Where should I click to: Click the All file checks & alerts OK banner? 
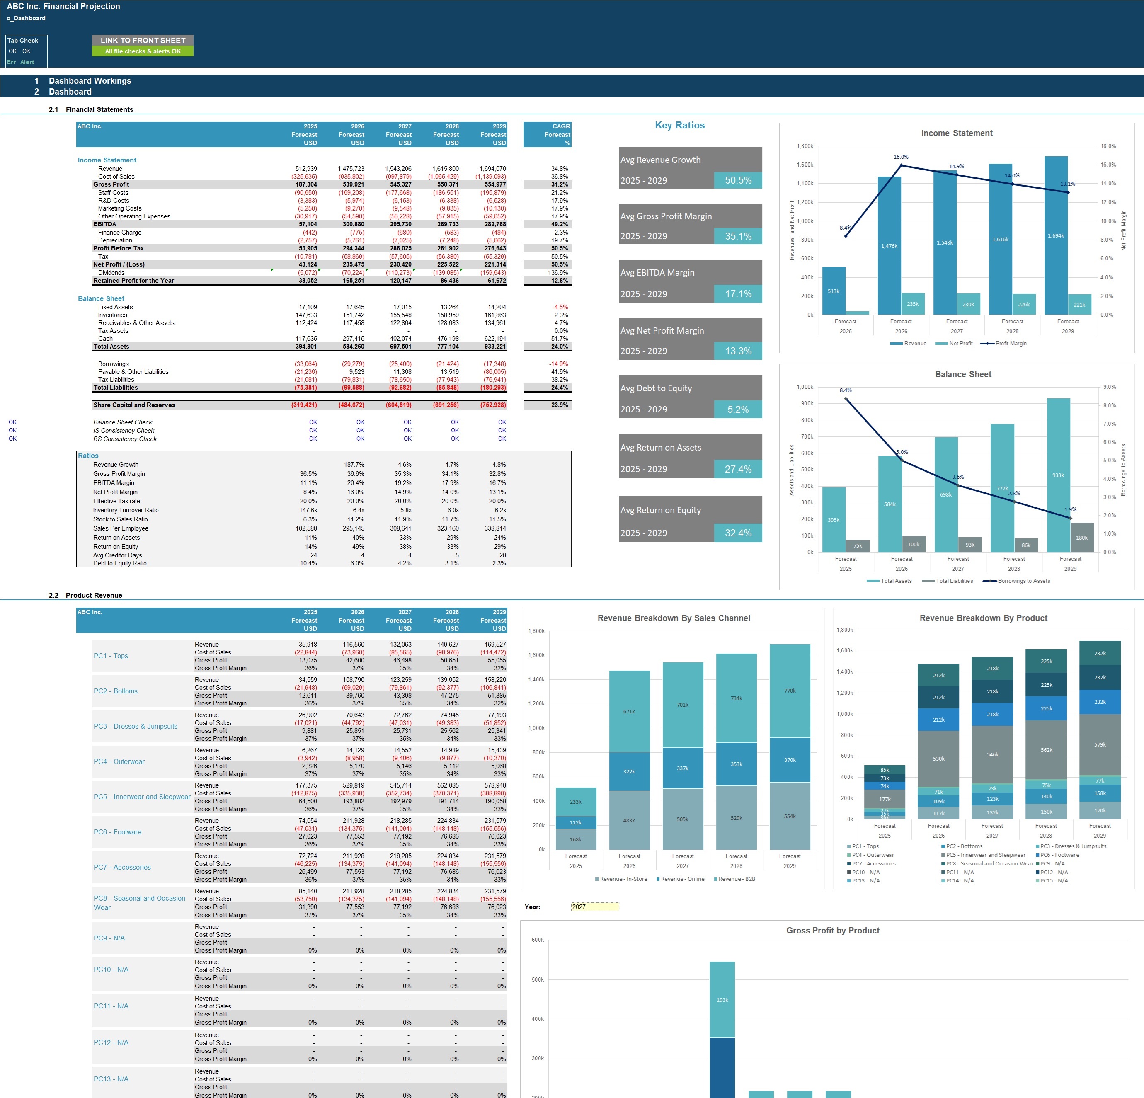click(143, 51)
